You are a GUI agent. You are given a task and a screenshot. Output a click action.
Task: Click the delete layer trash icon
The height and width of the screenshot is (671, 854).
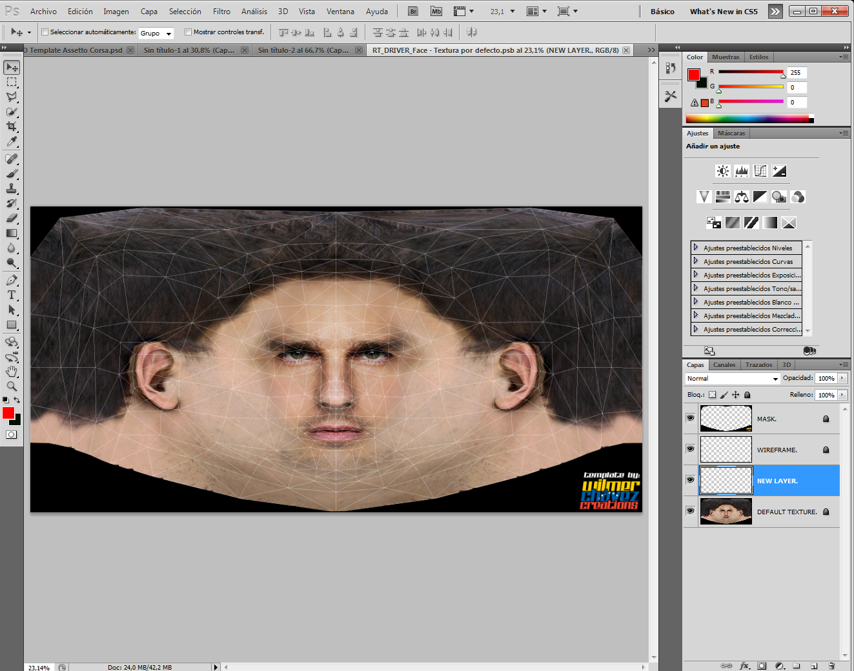(x=831, y=666)
